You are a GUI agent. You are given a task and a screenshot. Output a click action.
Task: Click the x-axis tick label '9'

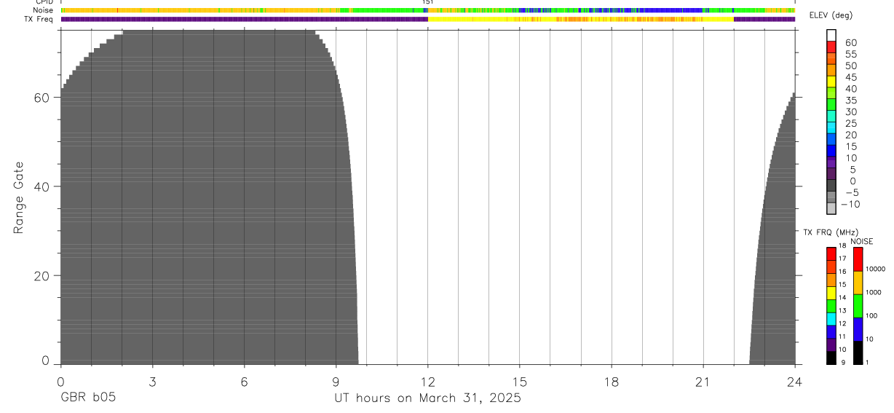pos(336,381)
